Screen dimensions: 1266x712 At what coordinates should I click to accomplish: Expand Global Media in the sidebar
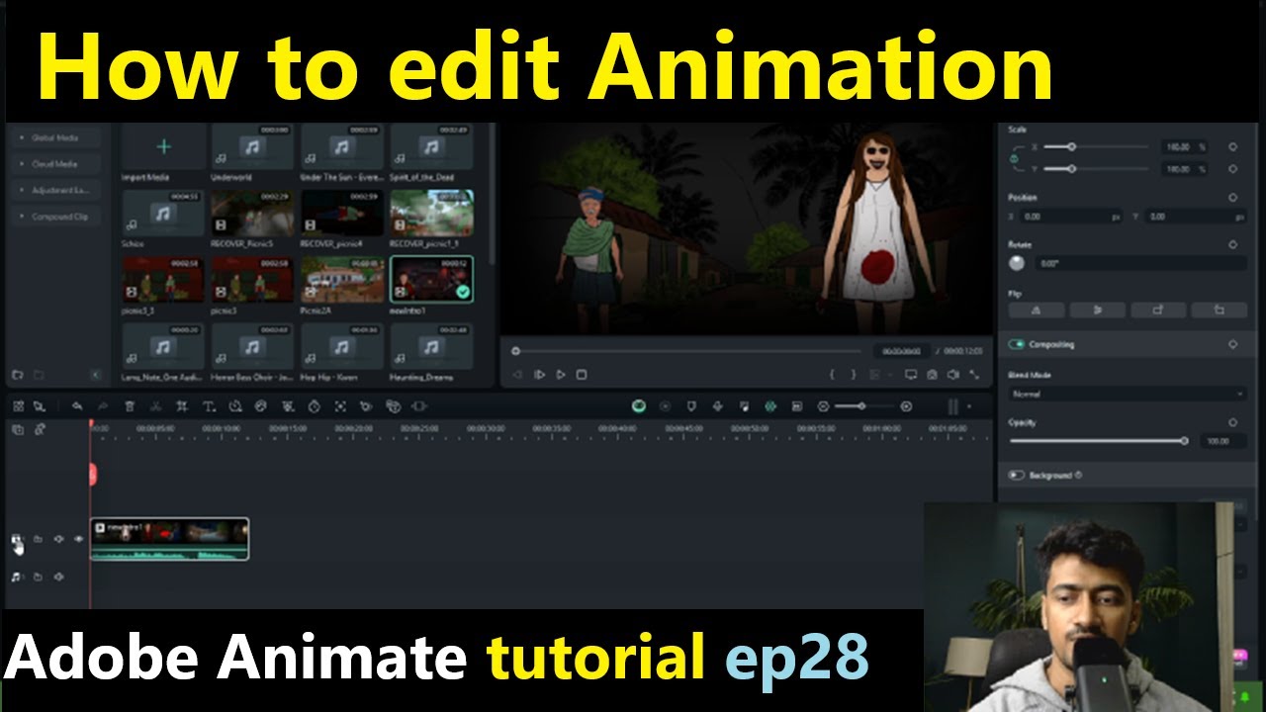[x=54, y=138]
